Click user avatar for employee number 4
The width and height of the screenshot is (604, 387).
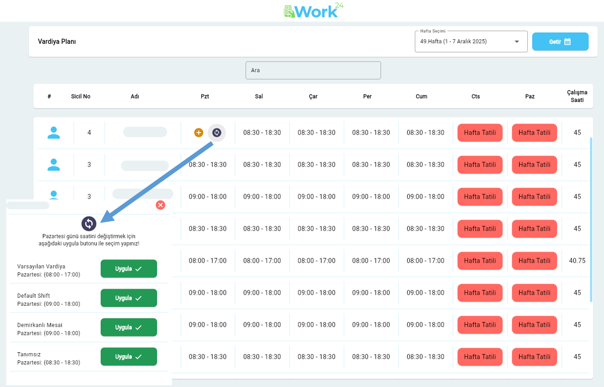click(x=54, y=132)
